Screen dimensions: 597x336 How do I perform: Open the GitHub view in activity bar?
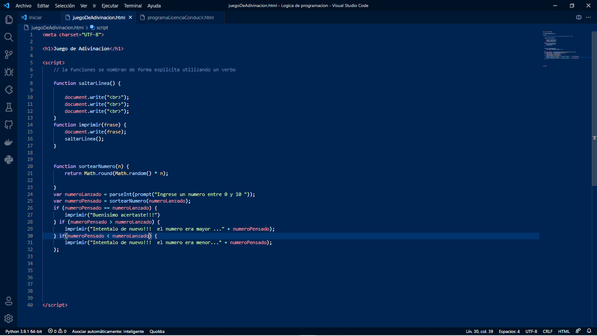click(9, 124)
